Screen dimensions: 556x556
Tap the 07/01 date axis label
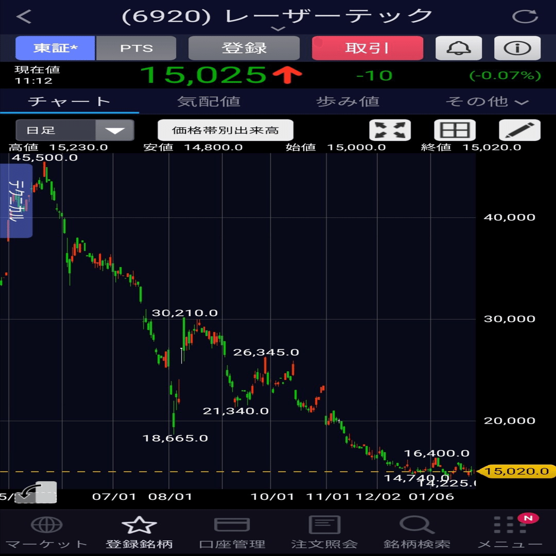click(x=114, y=496)
